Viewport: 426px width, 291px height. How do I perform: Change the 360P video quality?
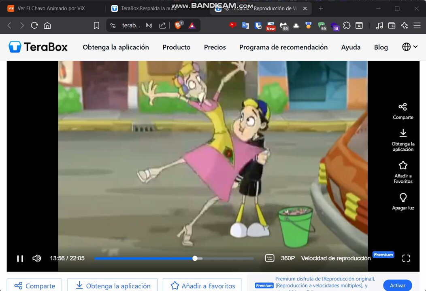[x=288, y=258]
